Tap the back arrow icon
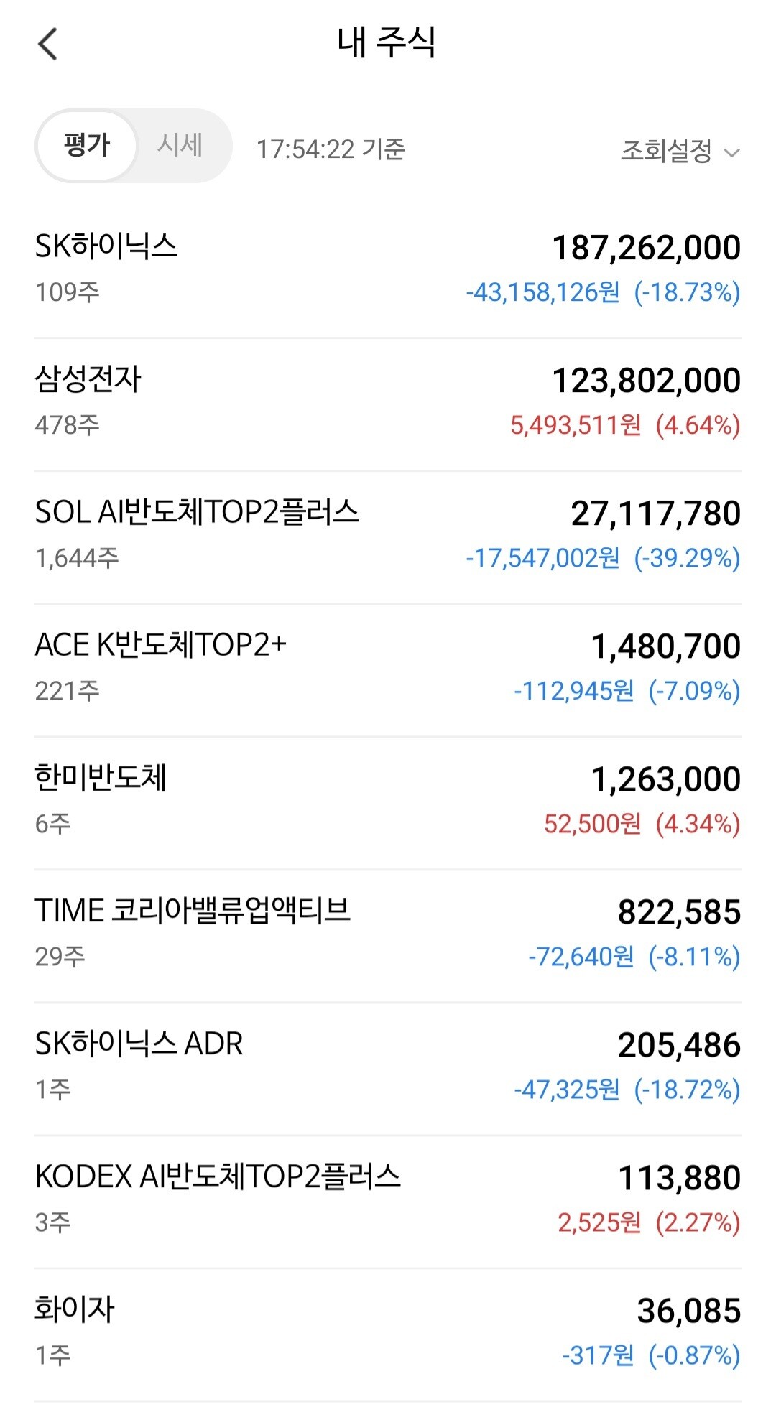The image size is (776, 1407). coord(47,44)
